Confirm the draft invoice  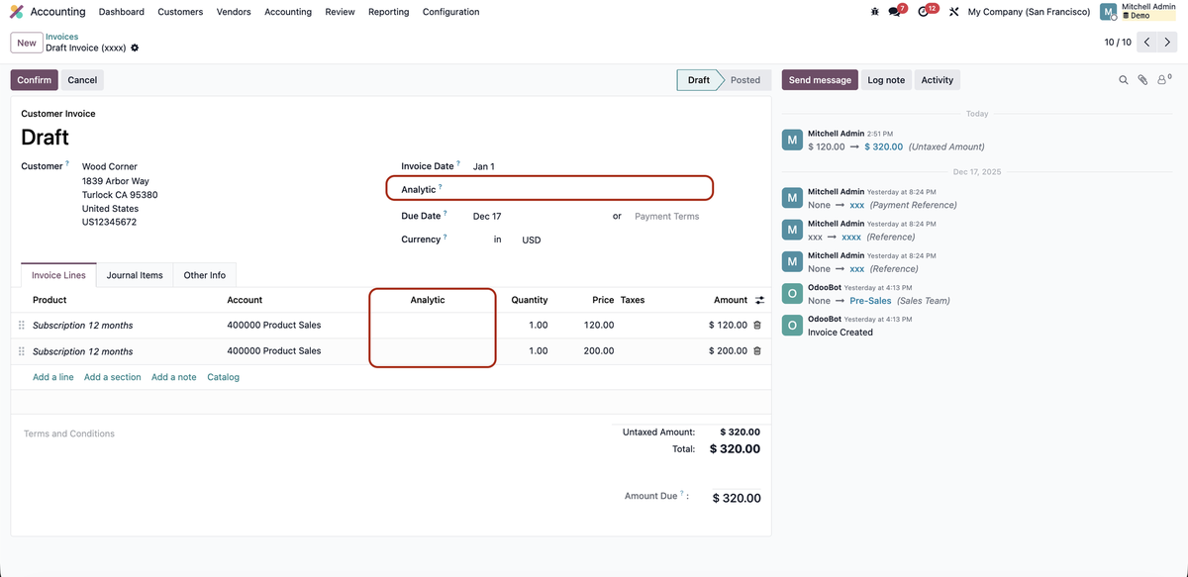[34, 79]
